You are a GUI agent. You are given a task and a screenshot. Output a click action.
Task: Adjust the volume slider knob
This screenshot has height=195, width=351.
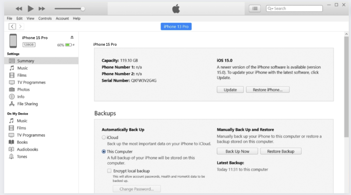pos(83,9)
